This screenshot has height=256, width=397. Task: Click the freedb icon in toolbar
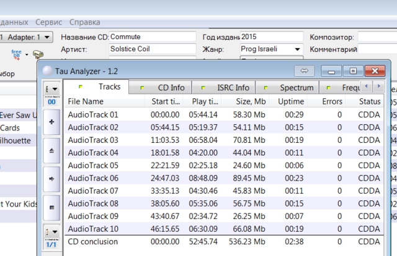17,54
